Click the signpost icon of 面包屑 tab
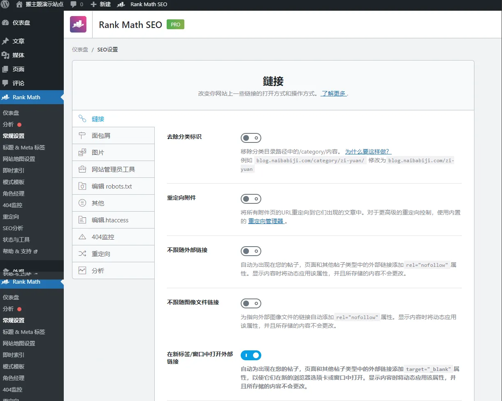Image resolution: width=502 pixels, height=401 pixels. tap(82, 135)
